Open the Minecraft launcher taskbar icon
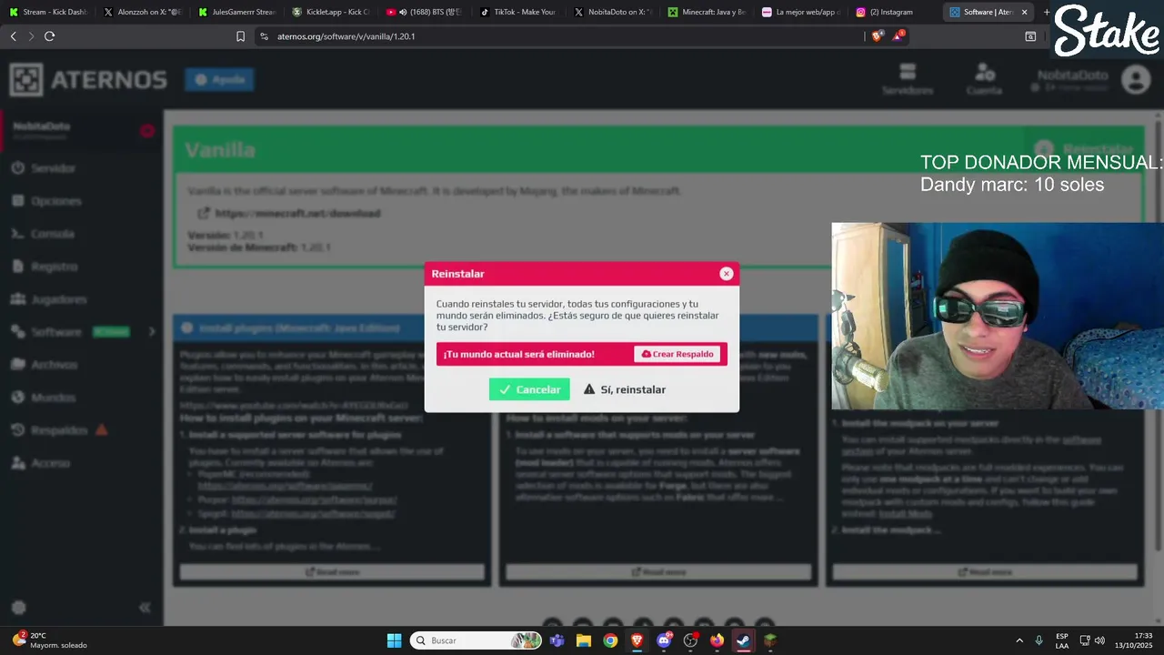The image size is (1164, 655). 770,640
